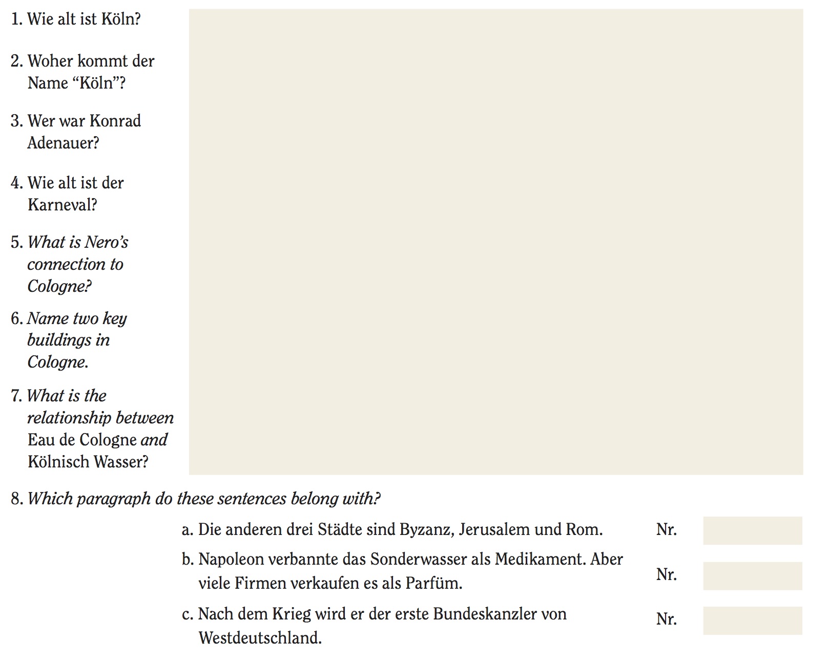Click the word 'Westdeutschland.' in sentence c
Image resolution: width=828 pixels, height=664 pixels.
click(260, 638)
